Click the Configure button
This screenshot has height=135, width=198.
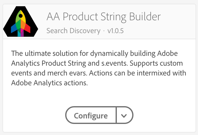(x=91, y=115)
